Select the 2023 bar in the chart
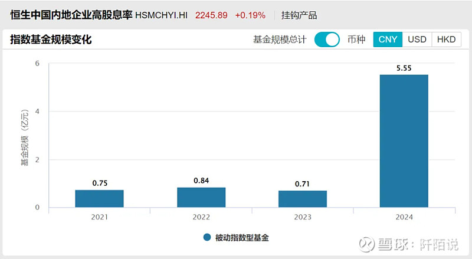 click(x=303, y=199)
